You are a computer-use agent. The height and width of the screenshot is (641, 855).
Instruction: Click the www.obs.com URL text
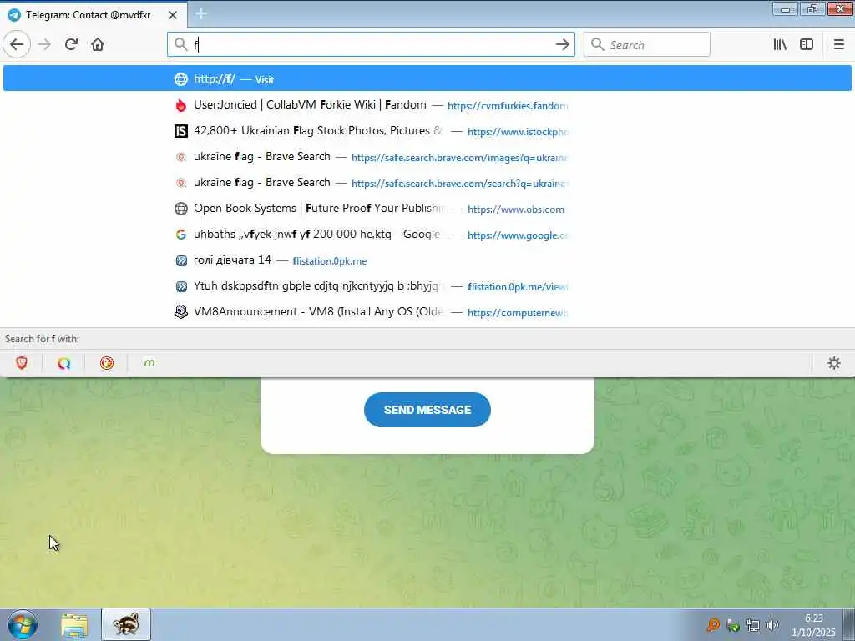point(516,209)
